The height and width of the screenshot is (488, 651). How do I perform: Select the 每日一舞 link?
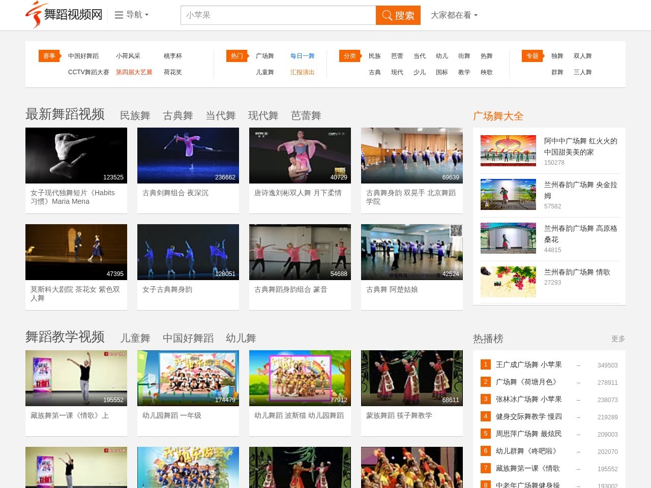pyautogui.click(x=302, y=56)
